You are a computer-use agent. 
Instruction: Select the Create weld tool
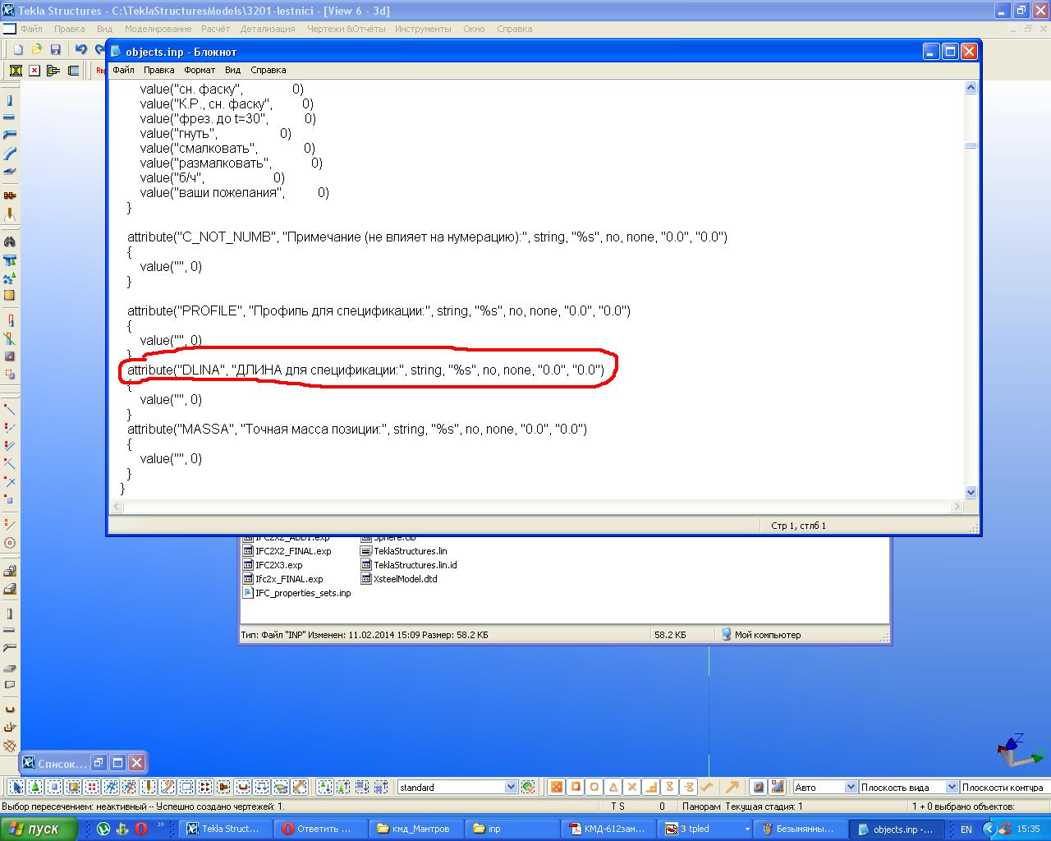[10, 214]
